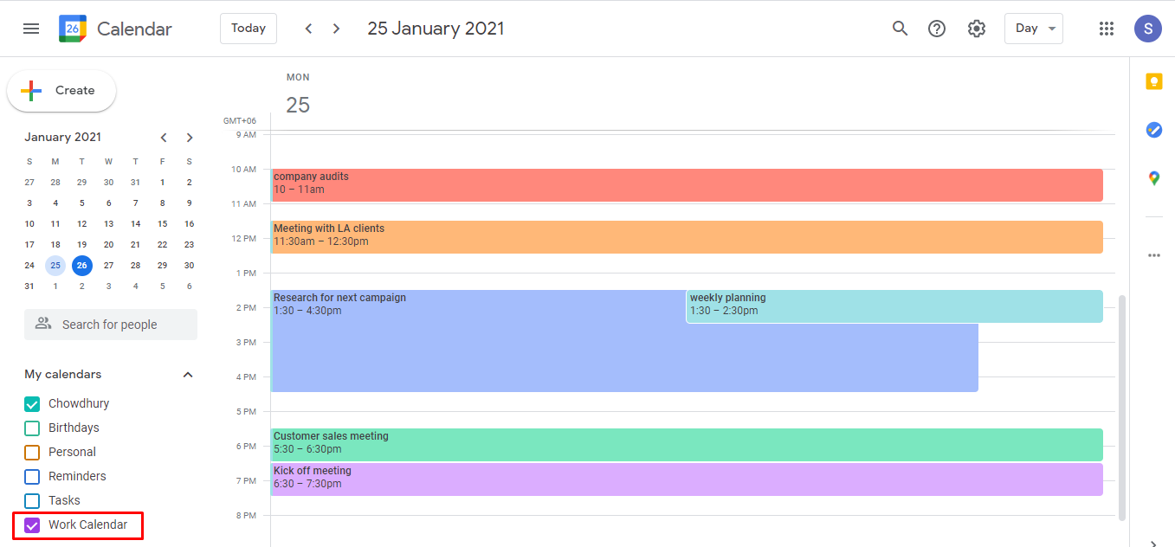
Task: Open Google Maps in side panel
Action: click(1153, 177)
